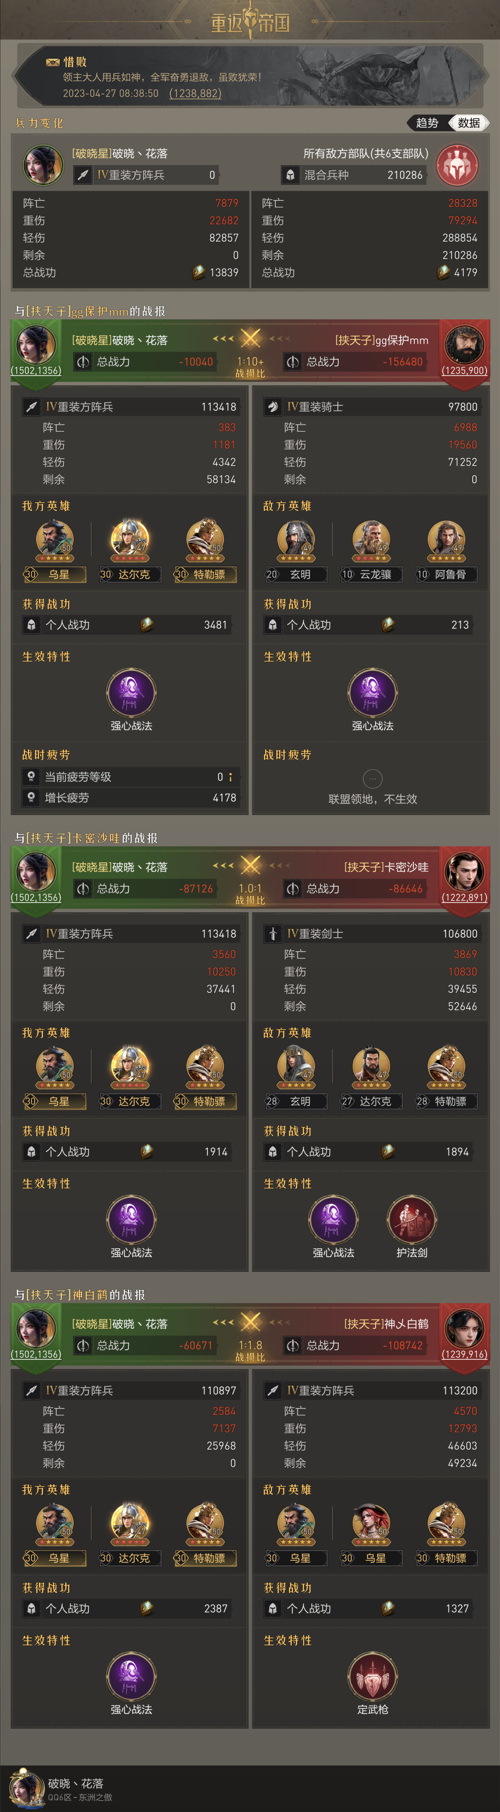Select the 数据 view toggle
500x1812 pixels.
pyautogui.click(x=469, y=122)
